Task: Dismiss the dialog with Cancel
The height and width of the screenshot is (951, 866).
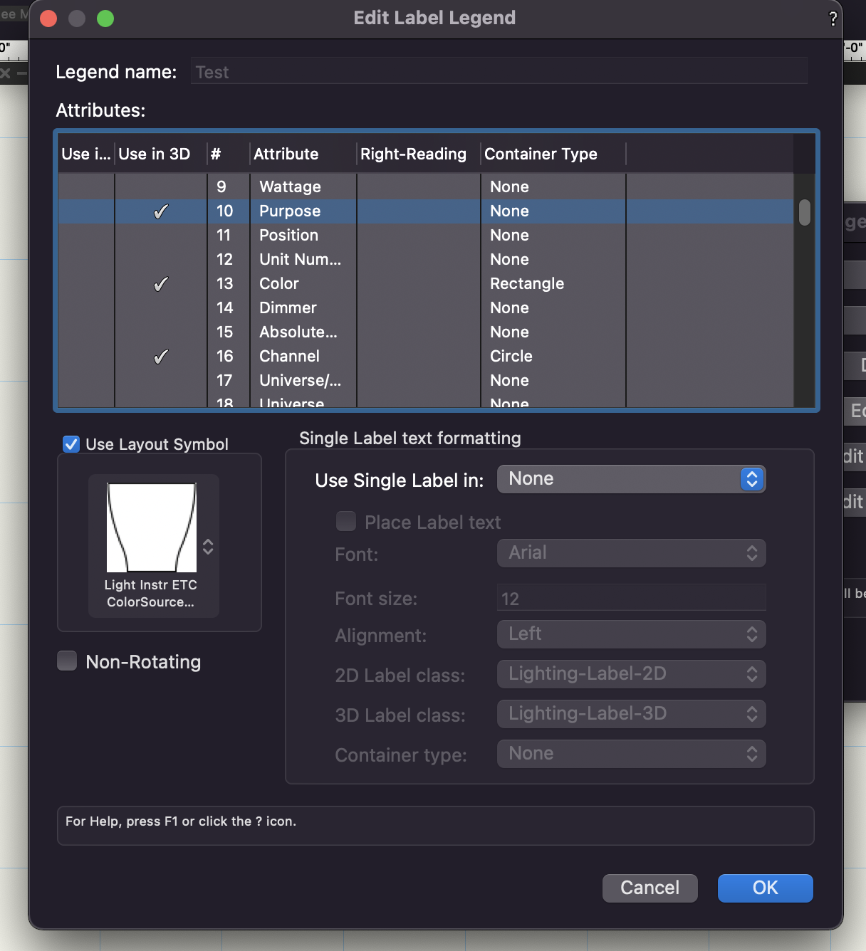Action: click(x=649, y=888)
